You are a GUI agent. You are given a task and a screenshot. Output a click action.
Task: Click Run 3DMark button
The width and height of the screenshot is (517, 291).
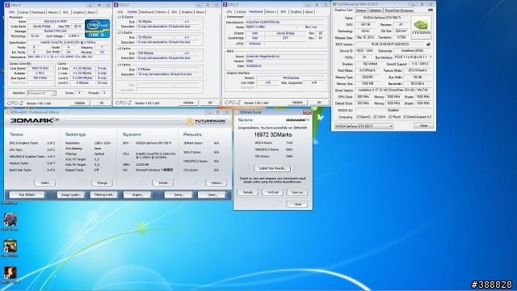(x=27, y=195)
